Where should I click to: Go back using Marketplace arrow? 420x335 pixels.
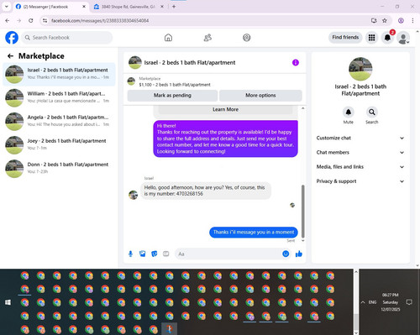click(x=10, y=56)
